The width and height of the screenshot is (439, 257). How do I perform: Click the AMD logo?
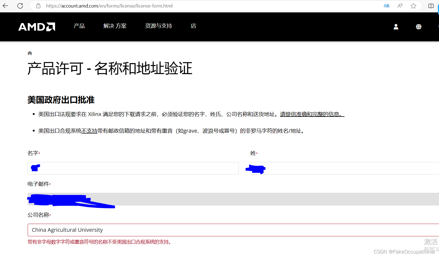point(37,27)
